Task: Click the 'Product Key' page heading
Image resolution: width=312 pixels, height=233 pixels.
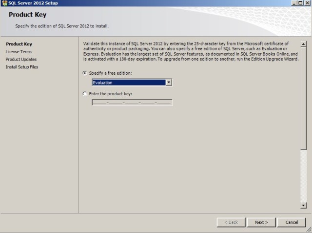Action: 27,15
